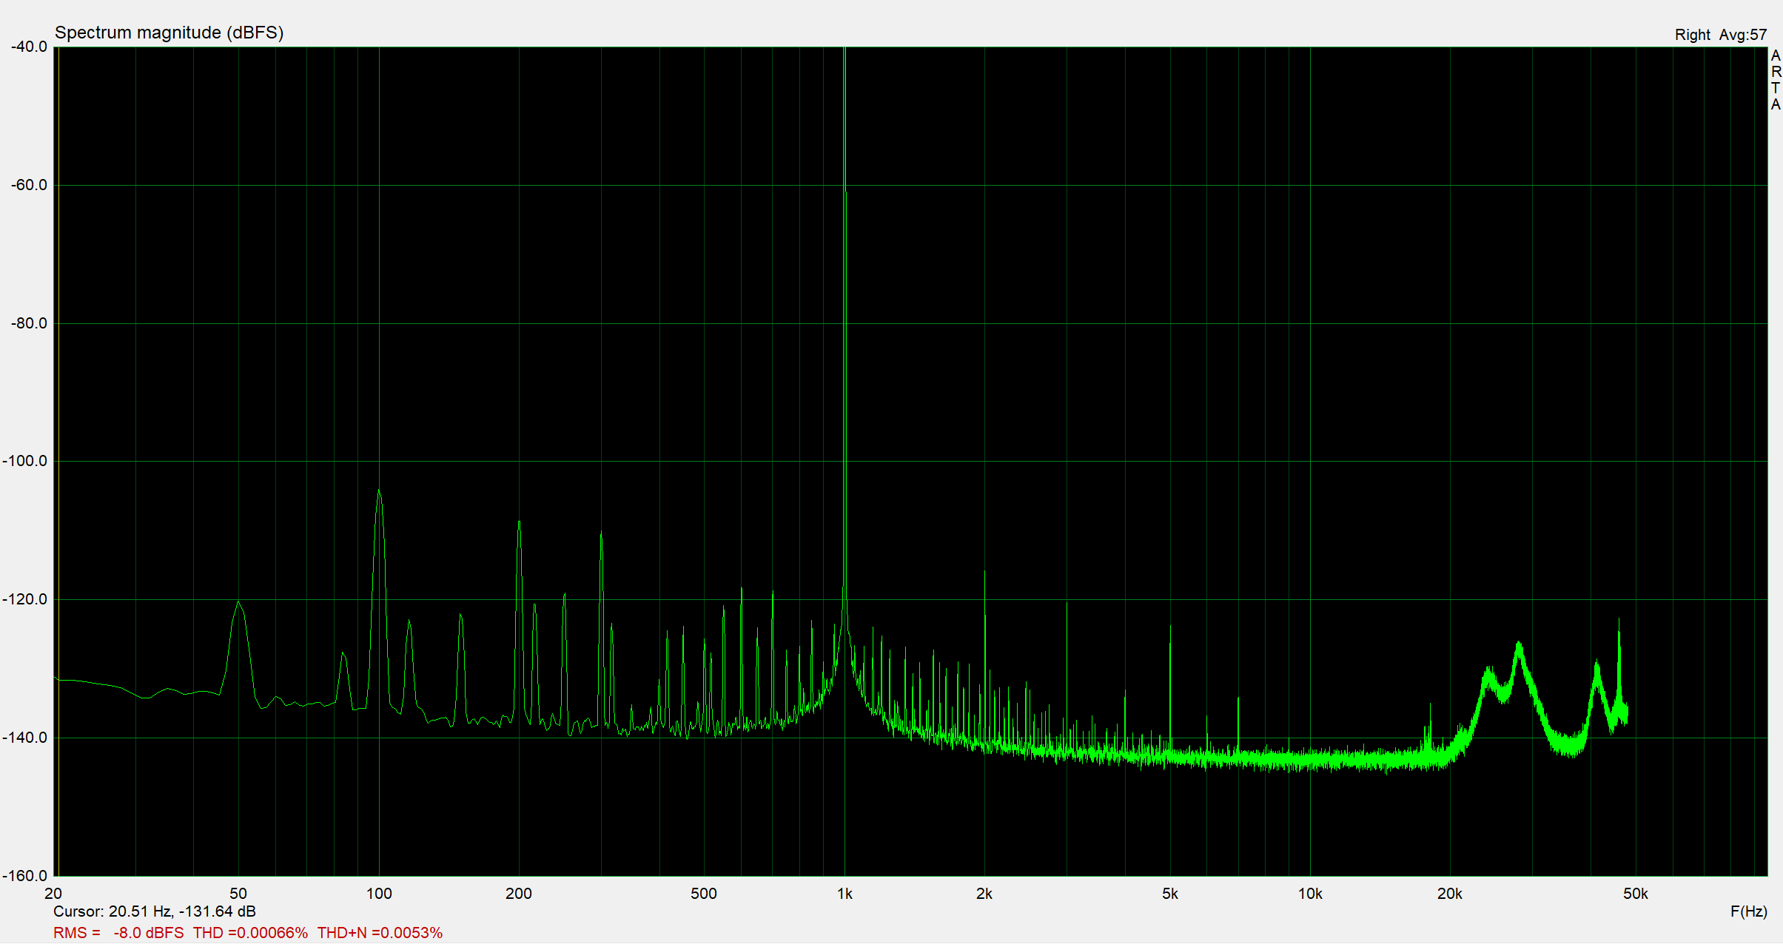1783x944 pixels.
Task: Click the 'Right' channel label
Action: pos(1693,35)
